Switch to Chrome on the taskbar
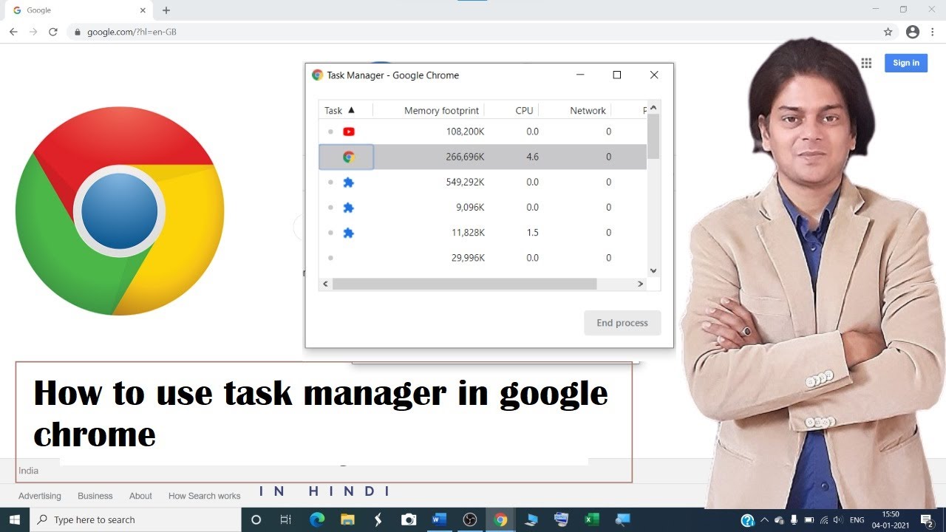 tap(500, 519)
